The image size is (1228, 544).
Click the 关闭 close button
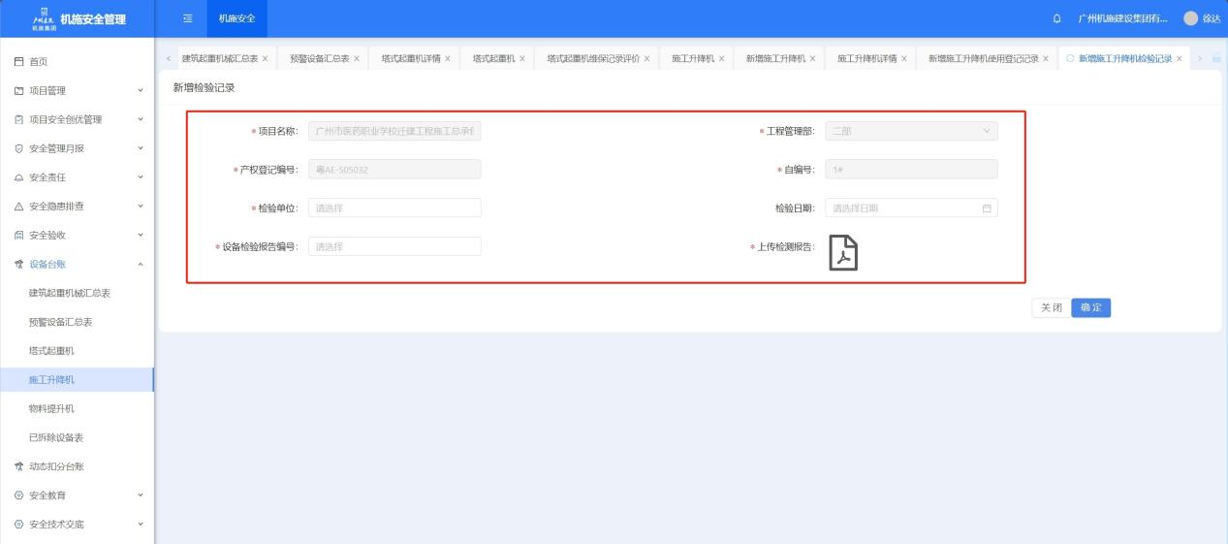[x=1051, y=307]
